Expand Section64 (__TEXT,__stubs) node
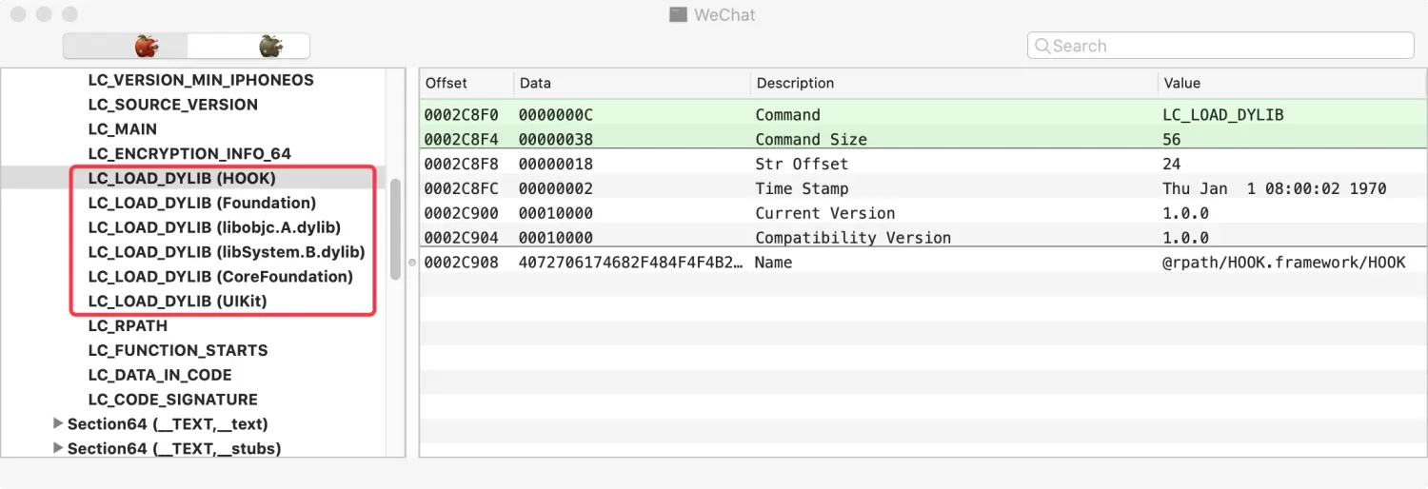This screenshot has width=1428, height=489. pyautogui.click(x=59, y=448)
